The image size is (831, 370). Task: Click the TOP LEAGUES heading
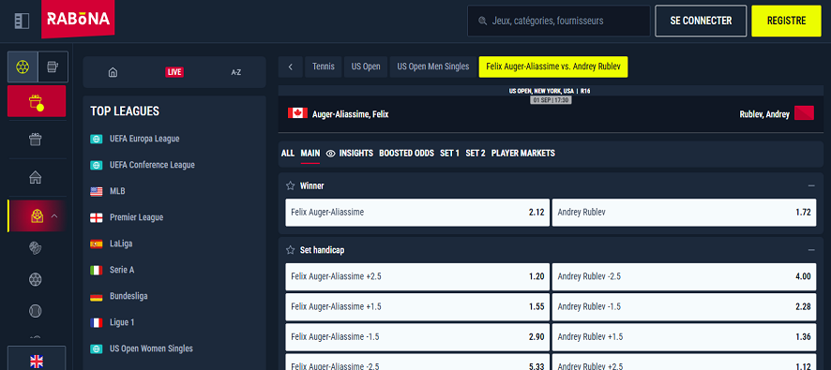point(125,111)
